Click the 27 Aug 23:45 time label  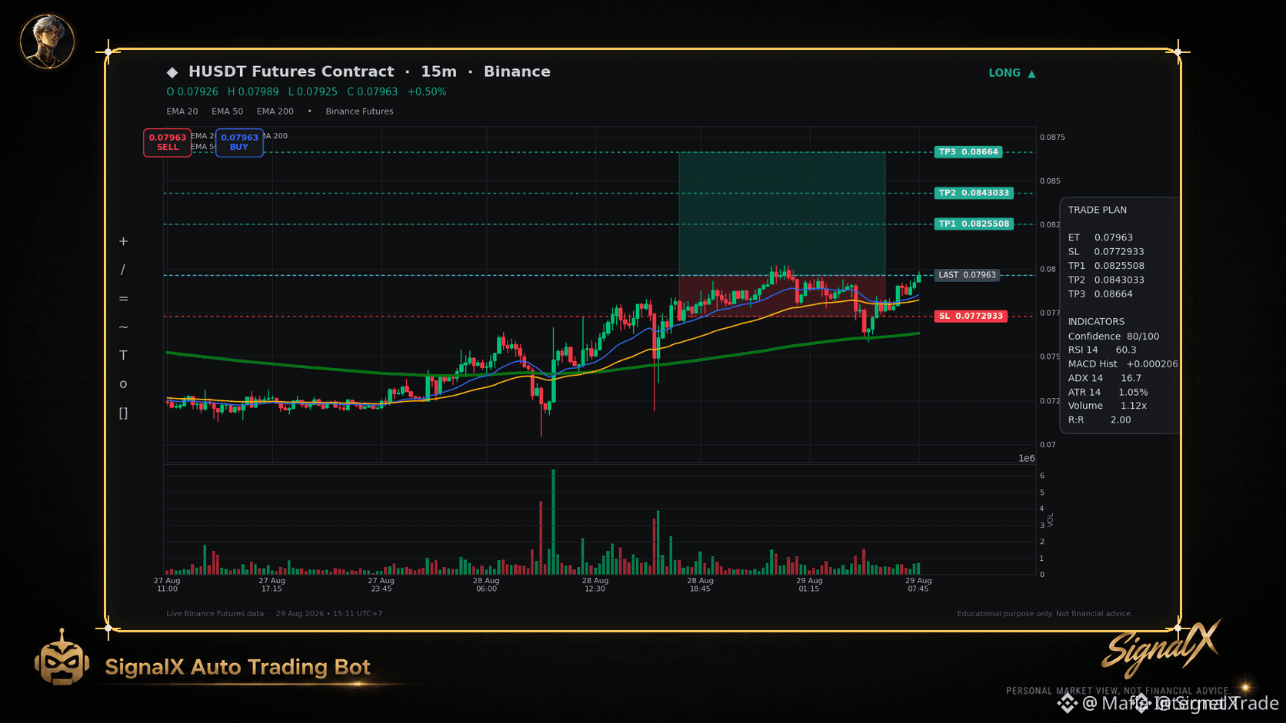(x=381, y=585)
